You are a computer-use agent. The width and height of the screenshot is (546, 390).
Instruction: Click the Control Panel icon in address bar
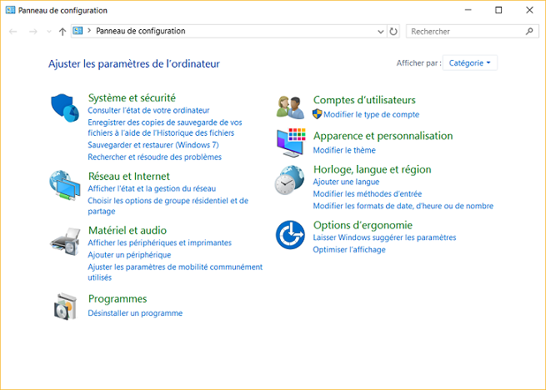pos(78,31)
